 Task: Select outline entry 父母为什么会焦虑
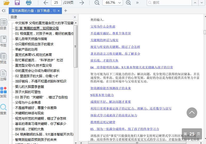[28, 102]
